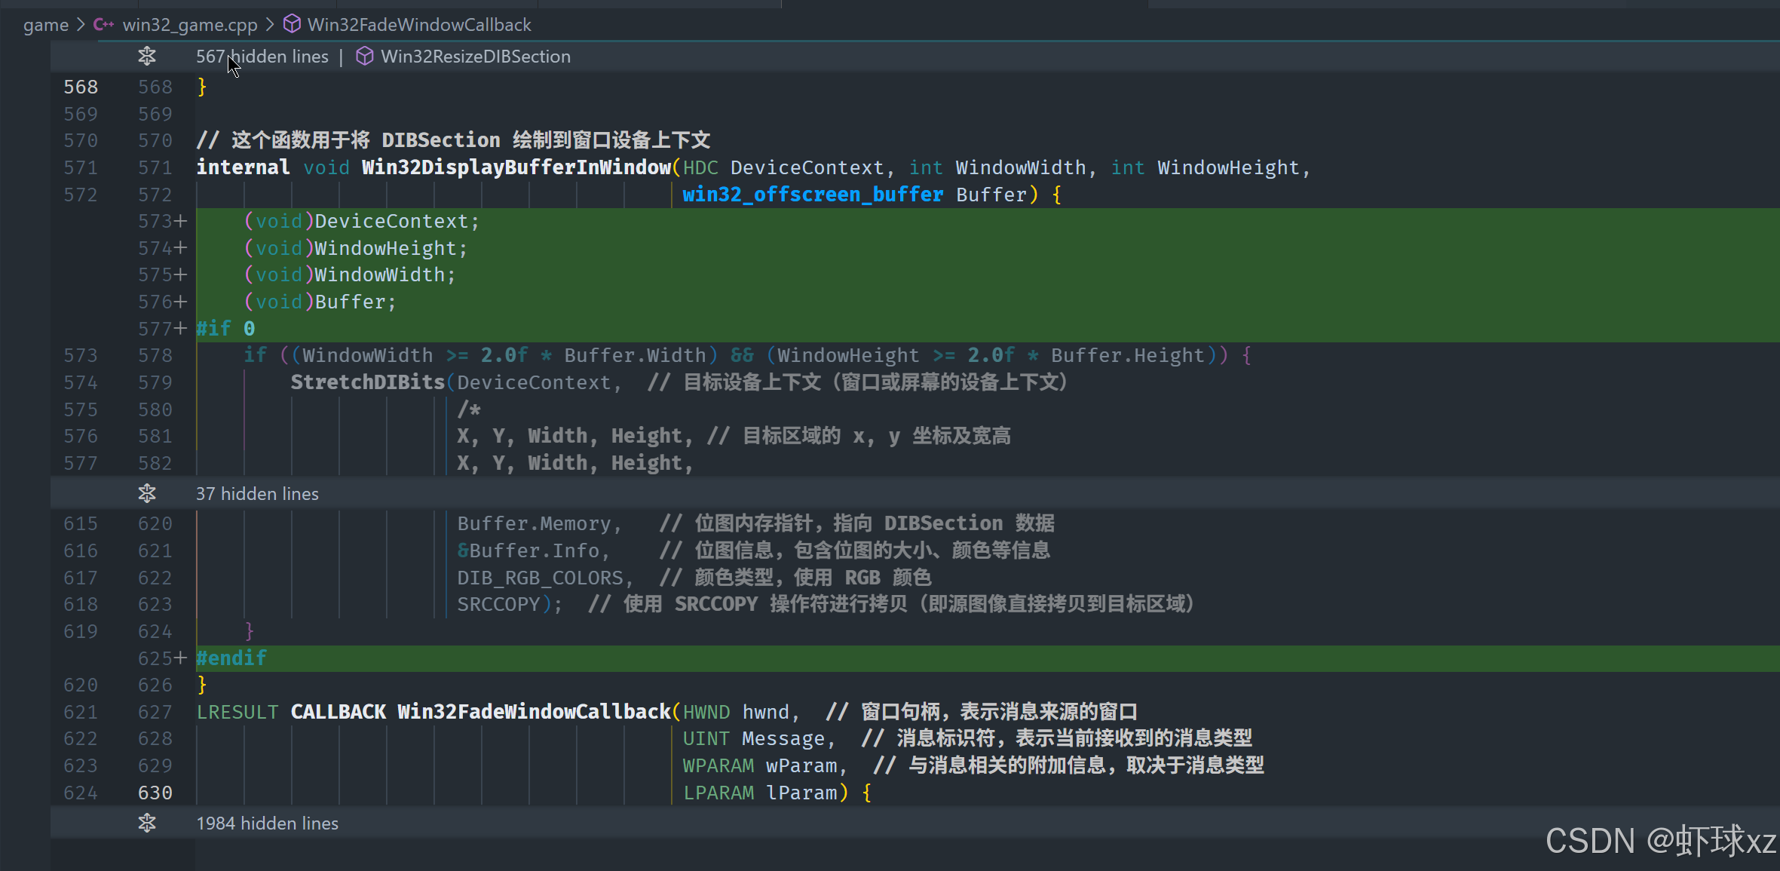Reveal the 567 hidden lines text
1780x871 pixels.
(x=262, y=57)
